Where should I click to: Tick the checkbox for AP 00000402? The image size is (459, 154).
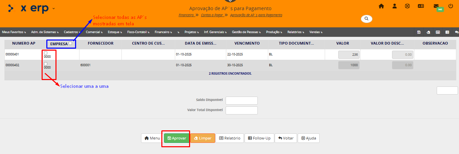pos(46,63)
